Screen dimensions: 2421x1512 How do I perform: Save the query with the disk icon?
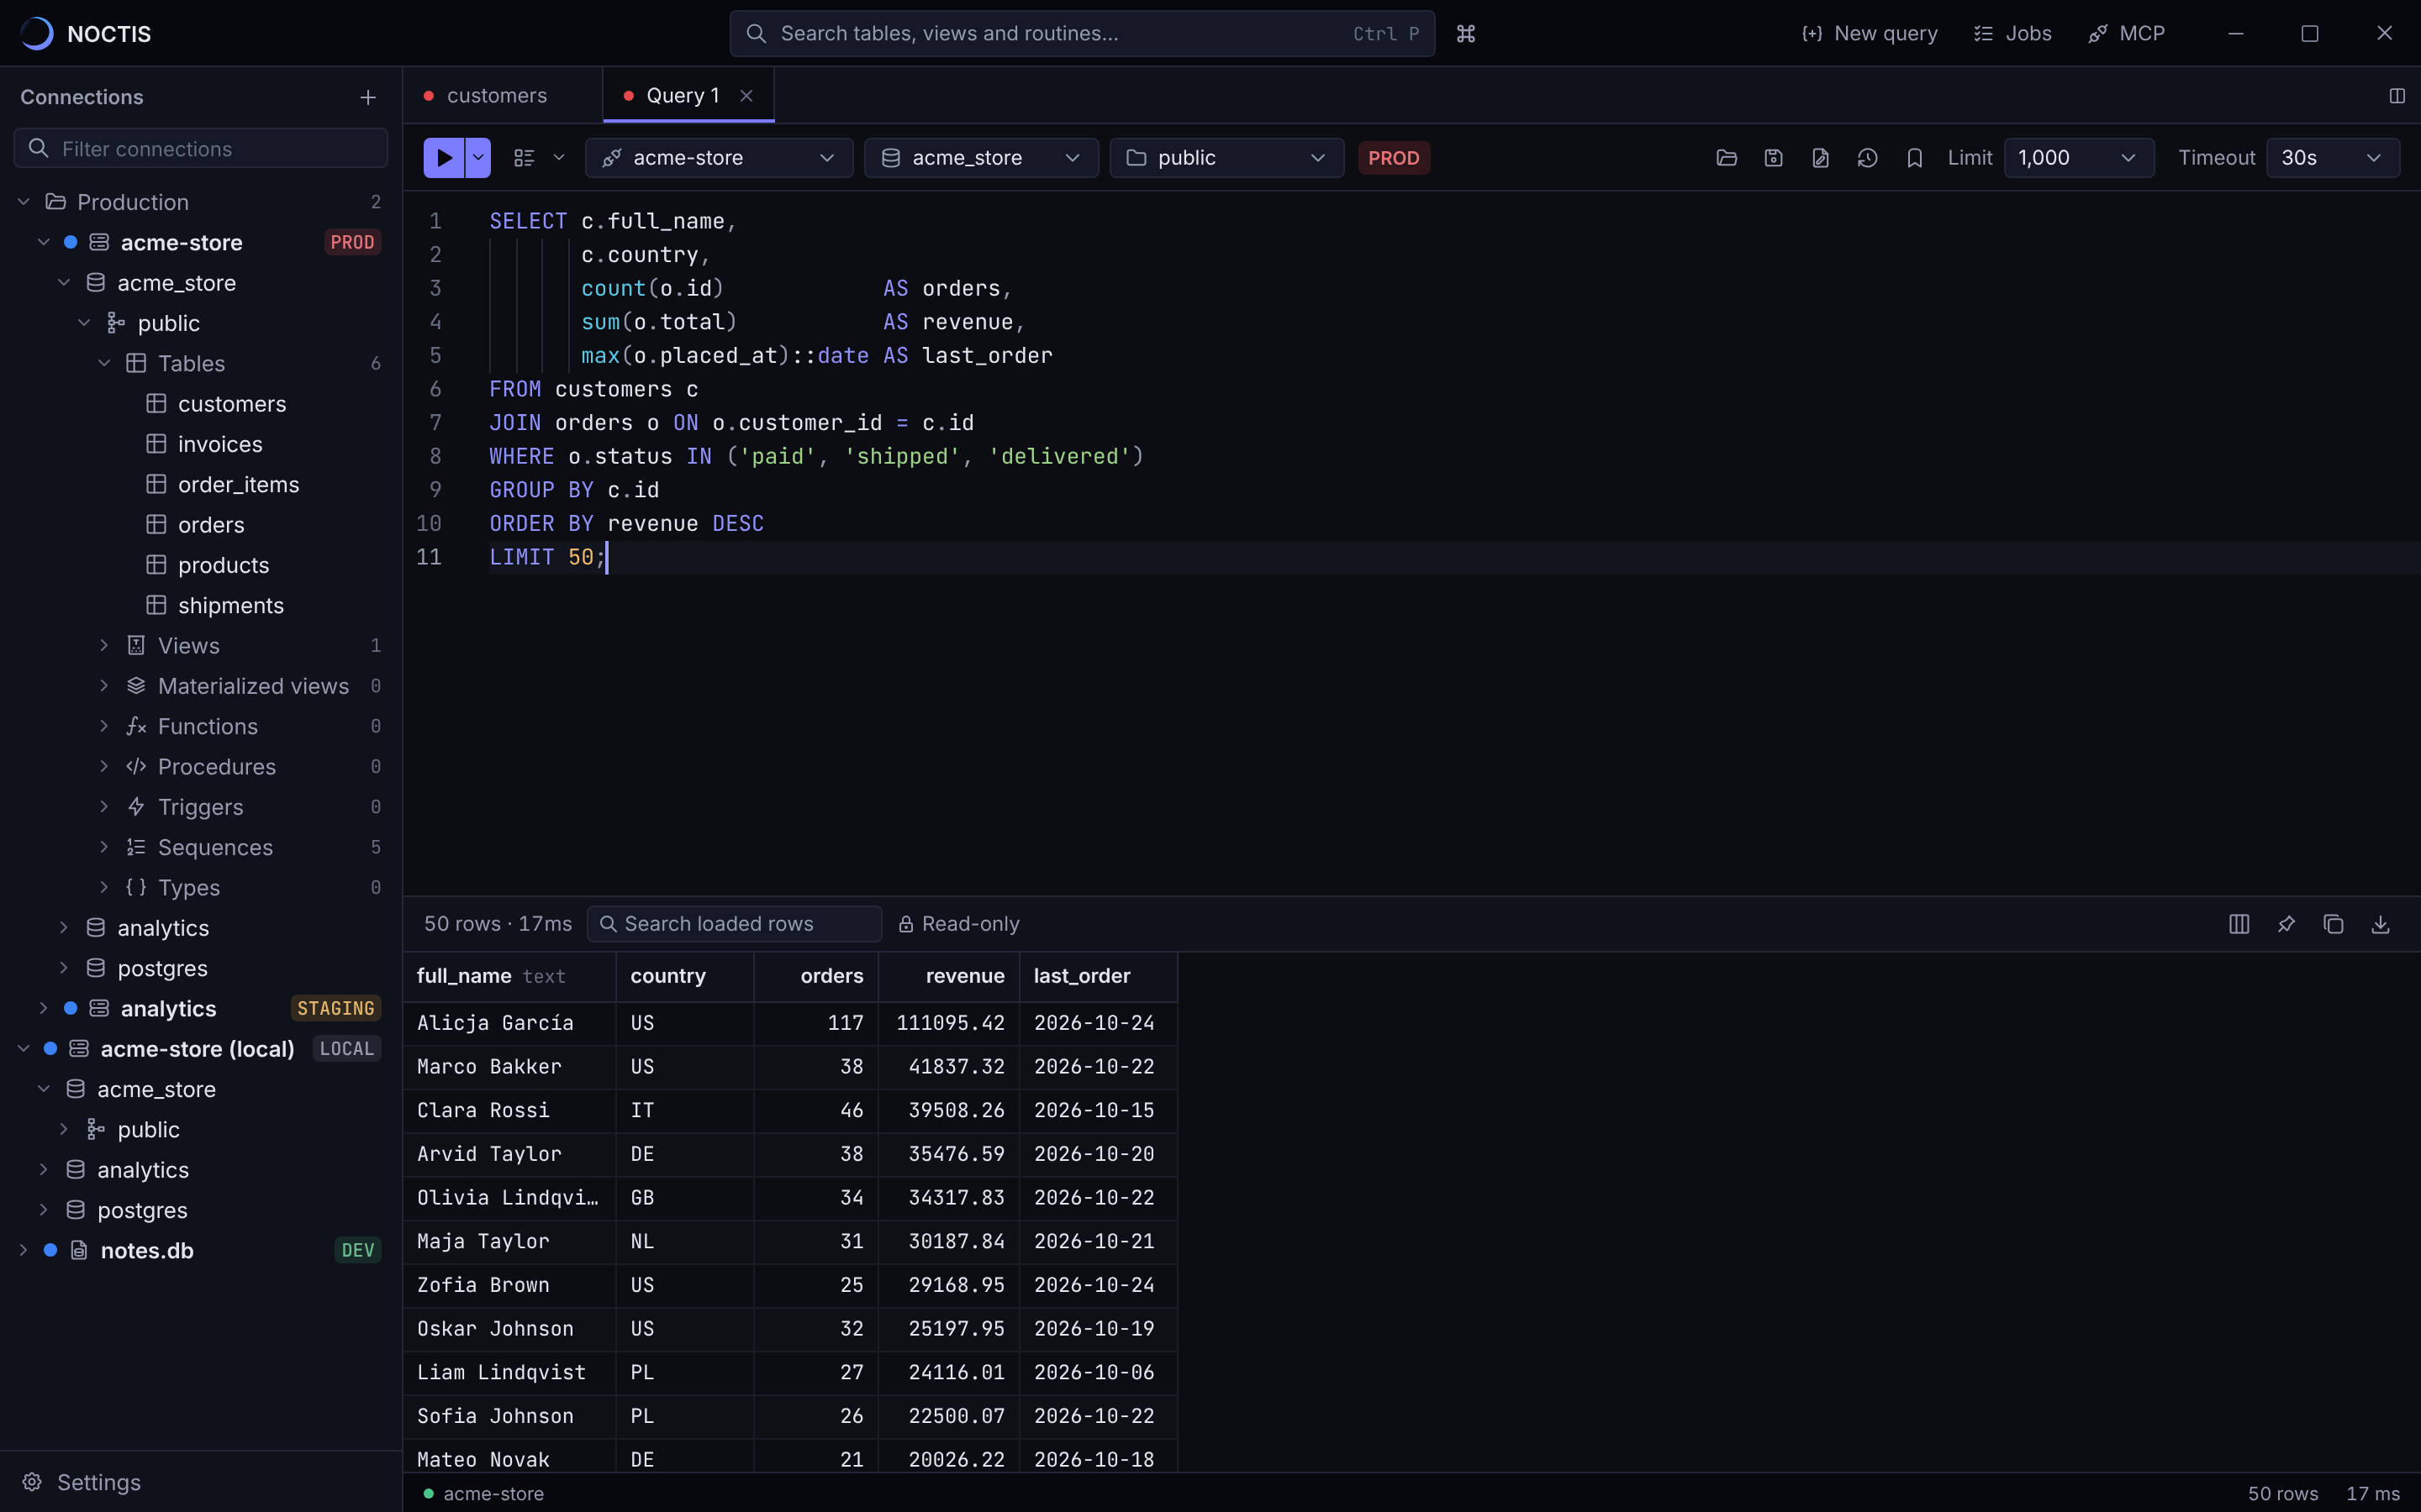click(x=1774, y=158)
